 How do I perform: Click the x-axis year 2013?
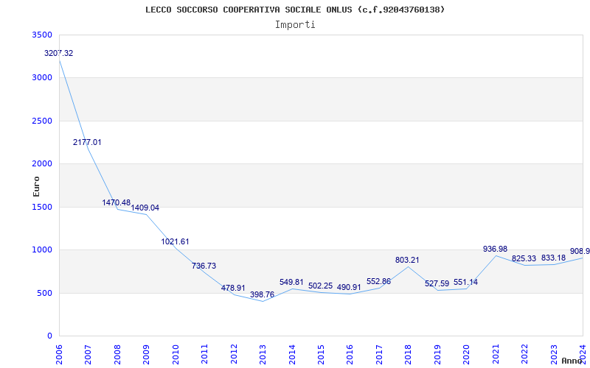tap(263, 354)
